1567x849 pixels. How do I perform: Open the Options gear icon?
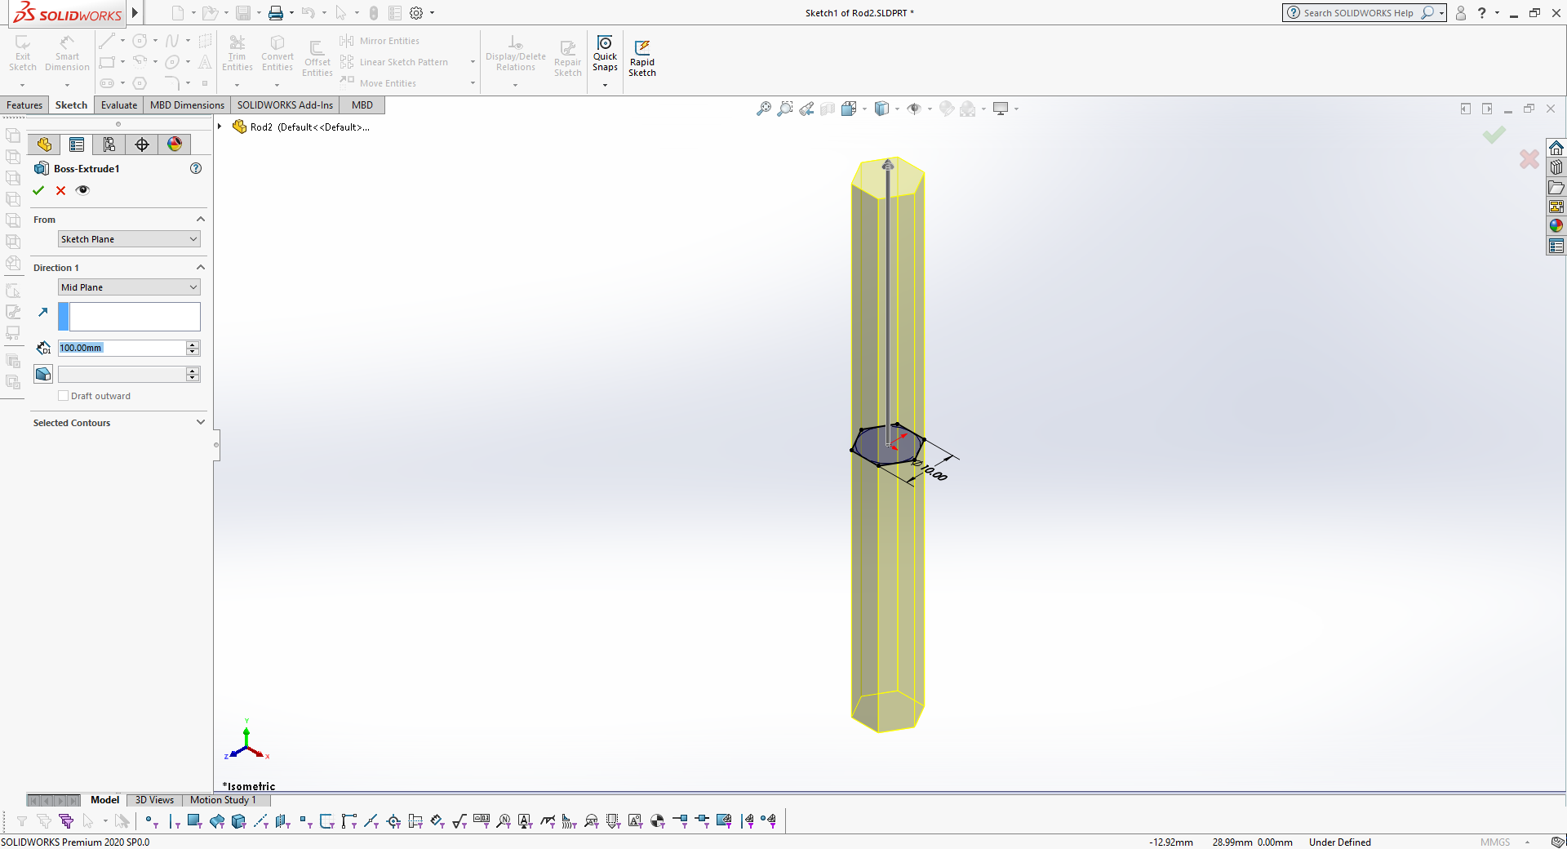416,13
